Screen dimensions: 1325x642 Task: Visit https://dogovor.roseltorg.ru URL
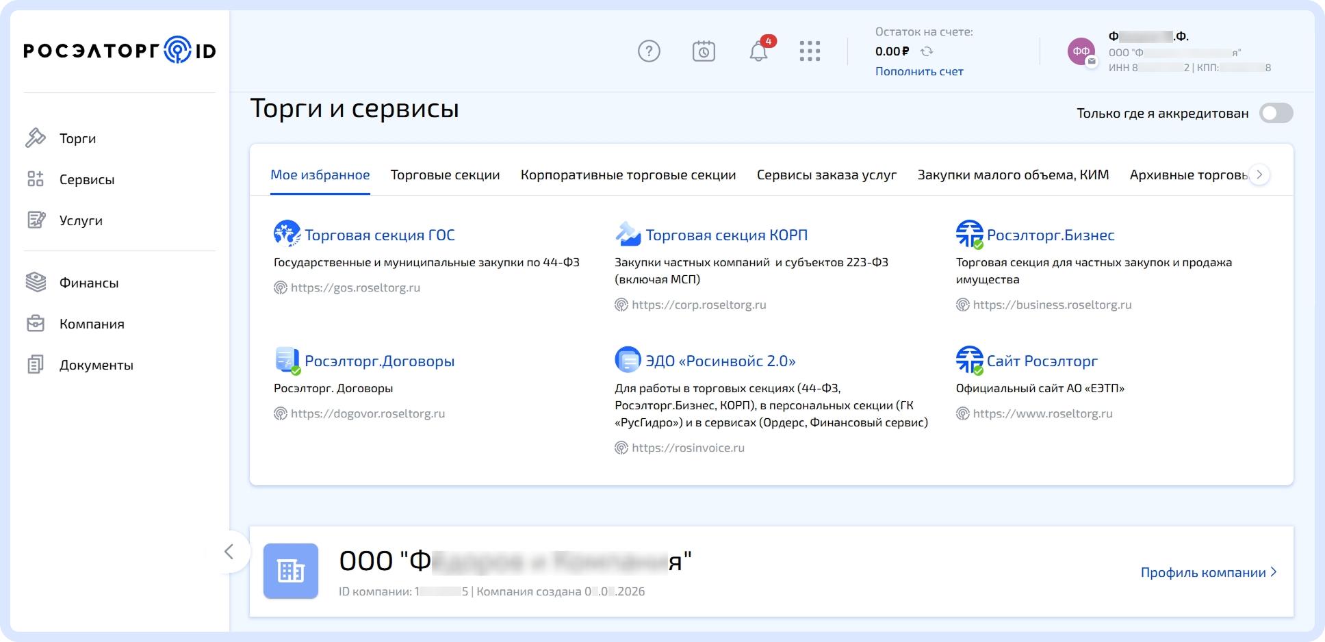click(x=368, y=413)
